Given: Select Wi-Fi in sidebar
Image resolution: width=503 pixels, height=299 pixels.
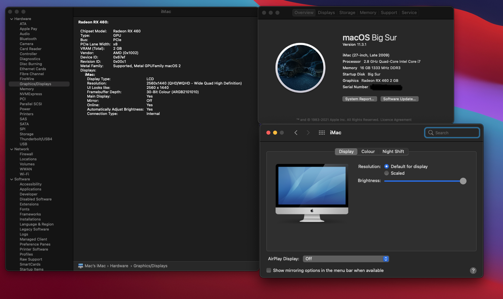Looking at the screenshot, I should 24,174.
